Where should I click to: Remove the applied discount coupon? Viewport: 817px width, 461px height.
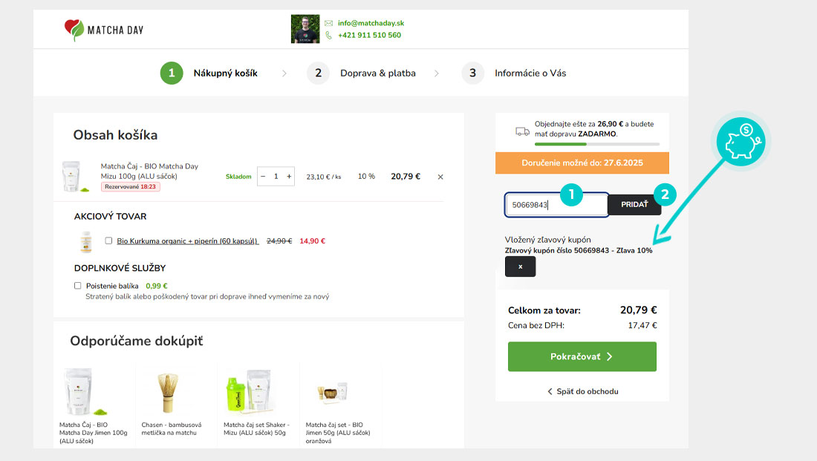pyautogui.click(x=520, y=267)
